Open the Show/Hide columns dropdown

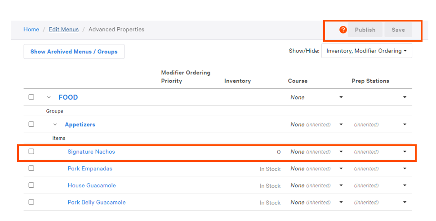[x=366, y=51]
